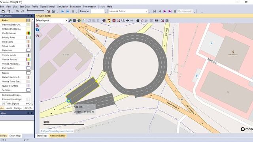Click animation reverse play button
This screenshot has height=142, width=253.
point(160,11)
